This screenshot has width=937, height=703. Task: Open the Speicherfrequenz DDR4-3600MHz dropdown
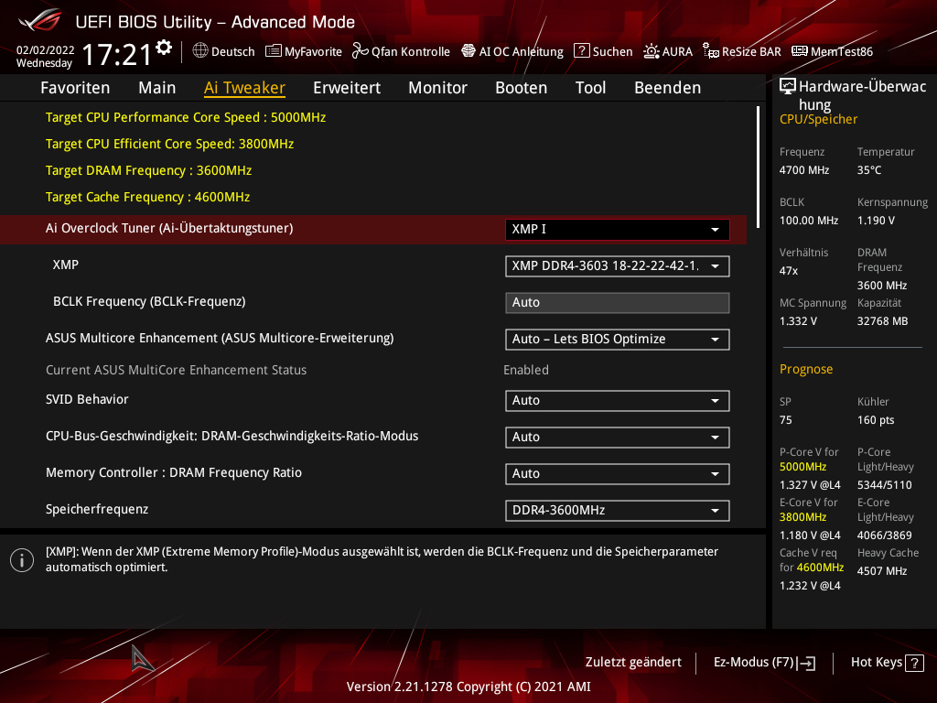click(x=617, y=510)
